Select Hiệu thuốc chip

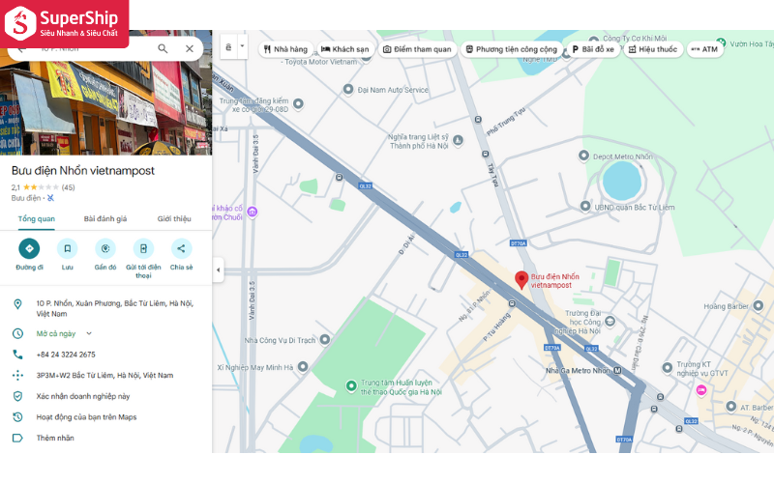(x=654, y=49)
